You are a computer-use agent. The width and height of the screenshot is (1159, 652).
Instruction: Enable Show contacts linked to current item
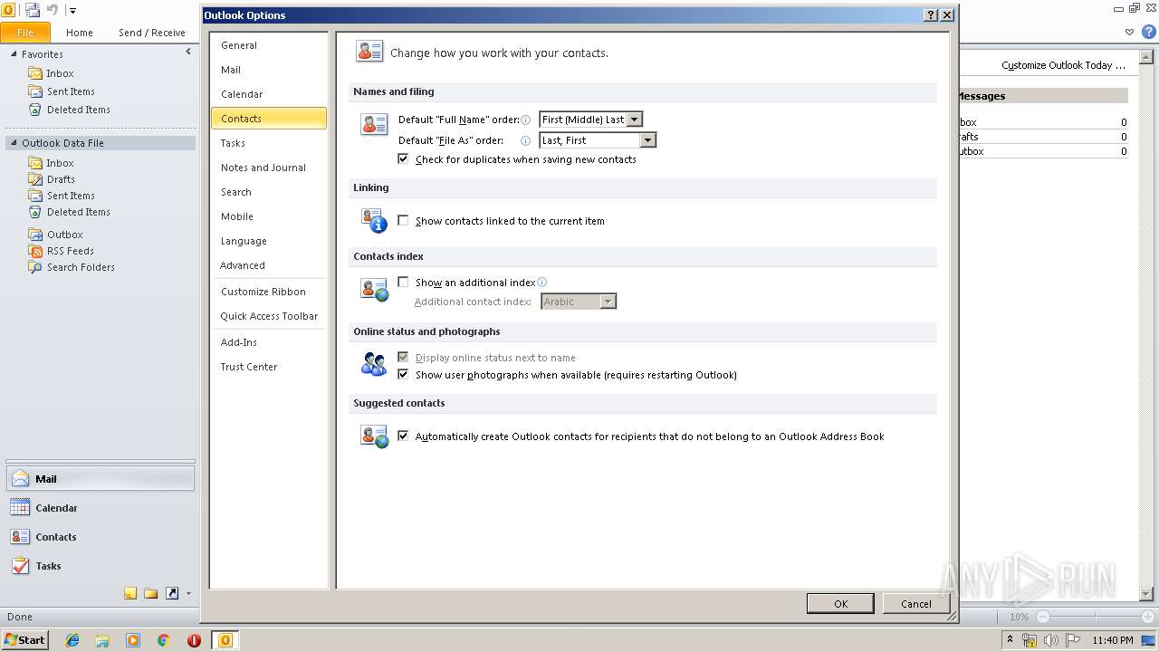404,220
